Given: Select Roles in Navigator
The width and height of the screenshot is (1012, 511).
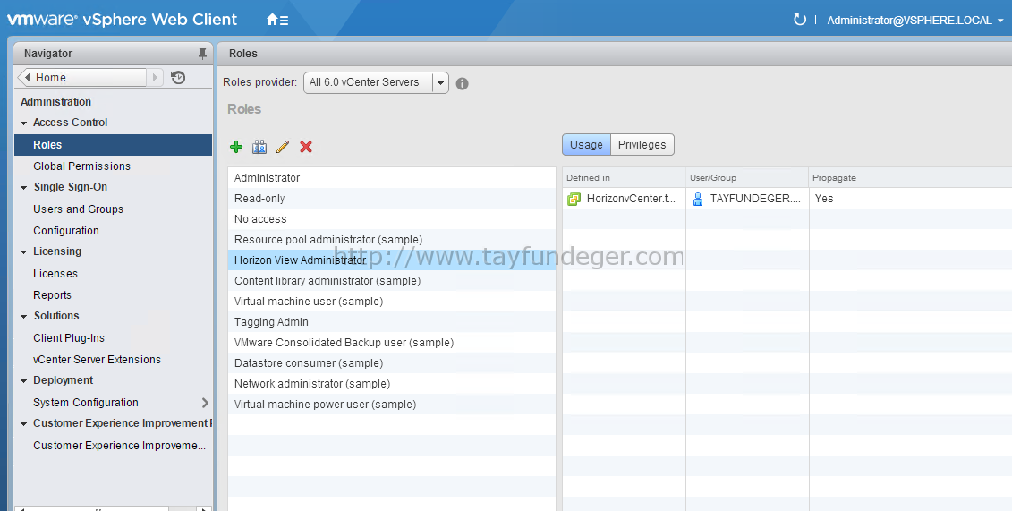Looking at the screenshot, I should (x=113, y=144).
